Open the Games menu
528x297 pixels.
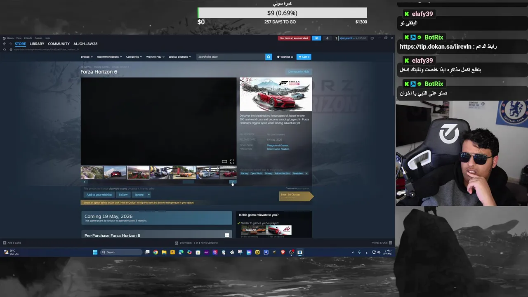click(38, 38)
